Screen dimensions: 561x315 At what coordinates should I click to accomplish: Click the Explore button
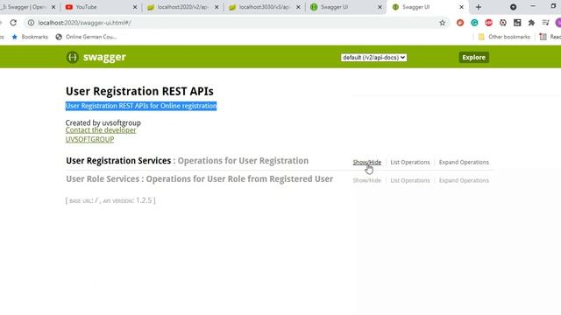[x=473, y=57]
